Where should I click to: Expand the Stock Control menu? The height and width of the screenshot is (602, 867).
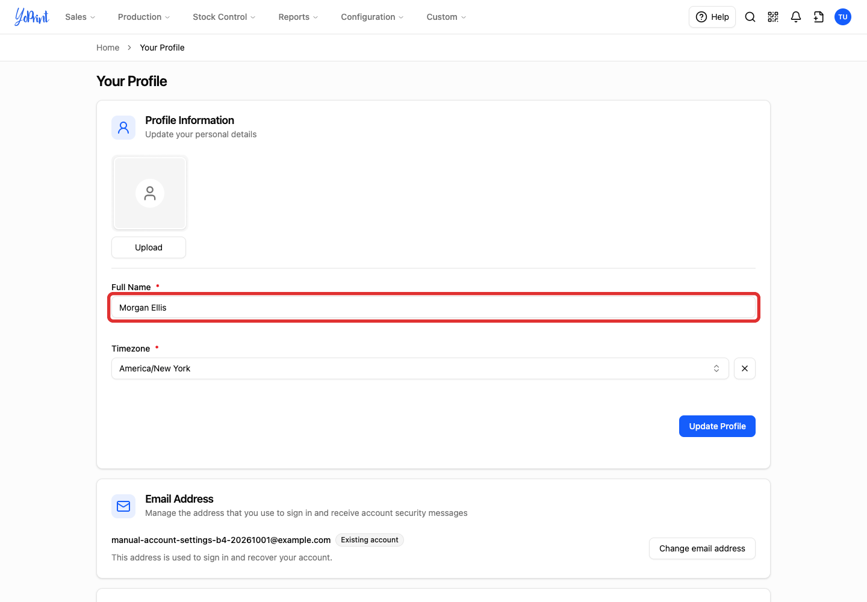click(x=224, y=17)
